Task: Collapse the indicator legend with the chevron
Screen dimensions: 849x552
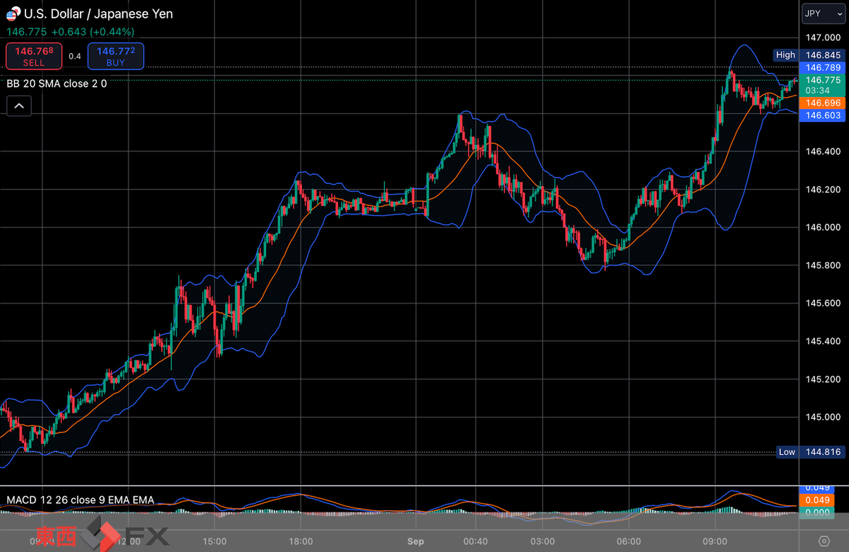Action: (19, 106)
